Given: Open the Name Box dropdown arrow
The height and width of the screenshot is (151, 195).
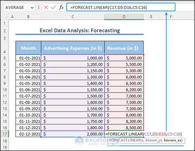Looking at the screenshot, I should 32,8.
